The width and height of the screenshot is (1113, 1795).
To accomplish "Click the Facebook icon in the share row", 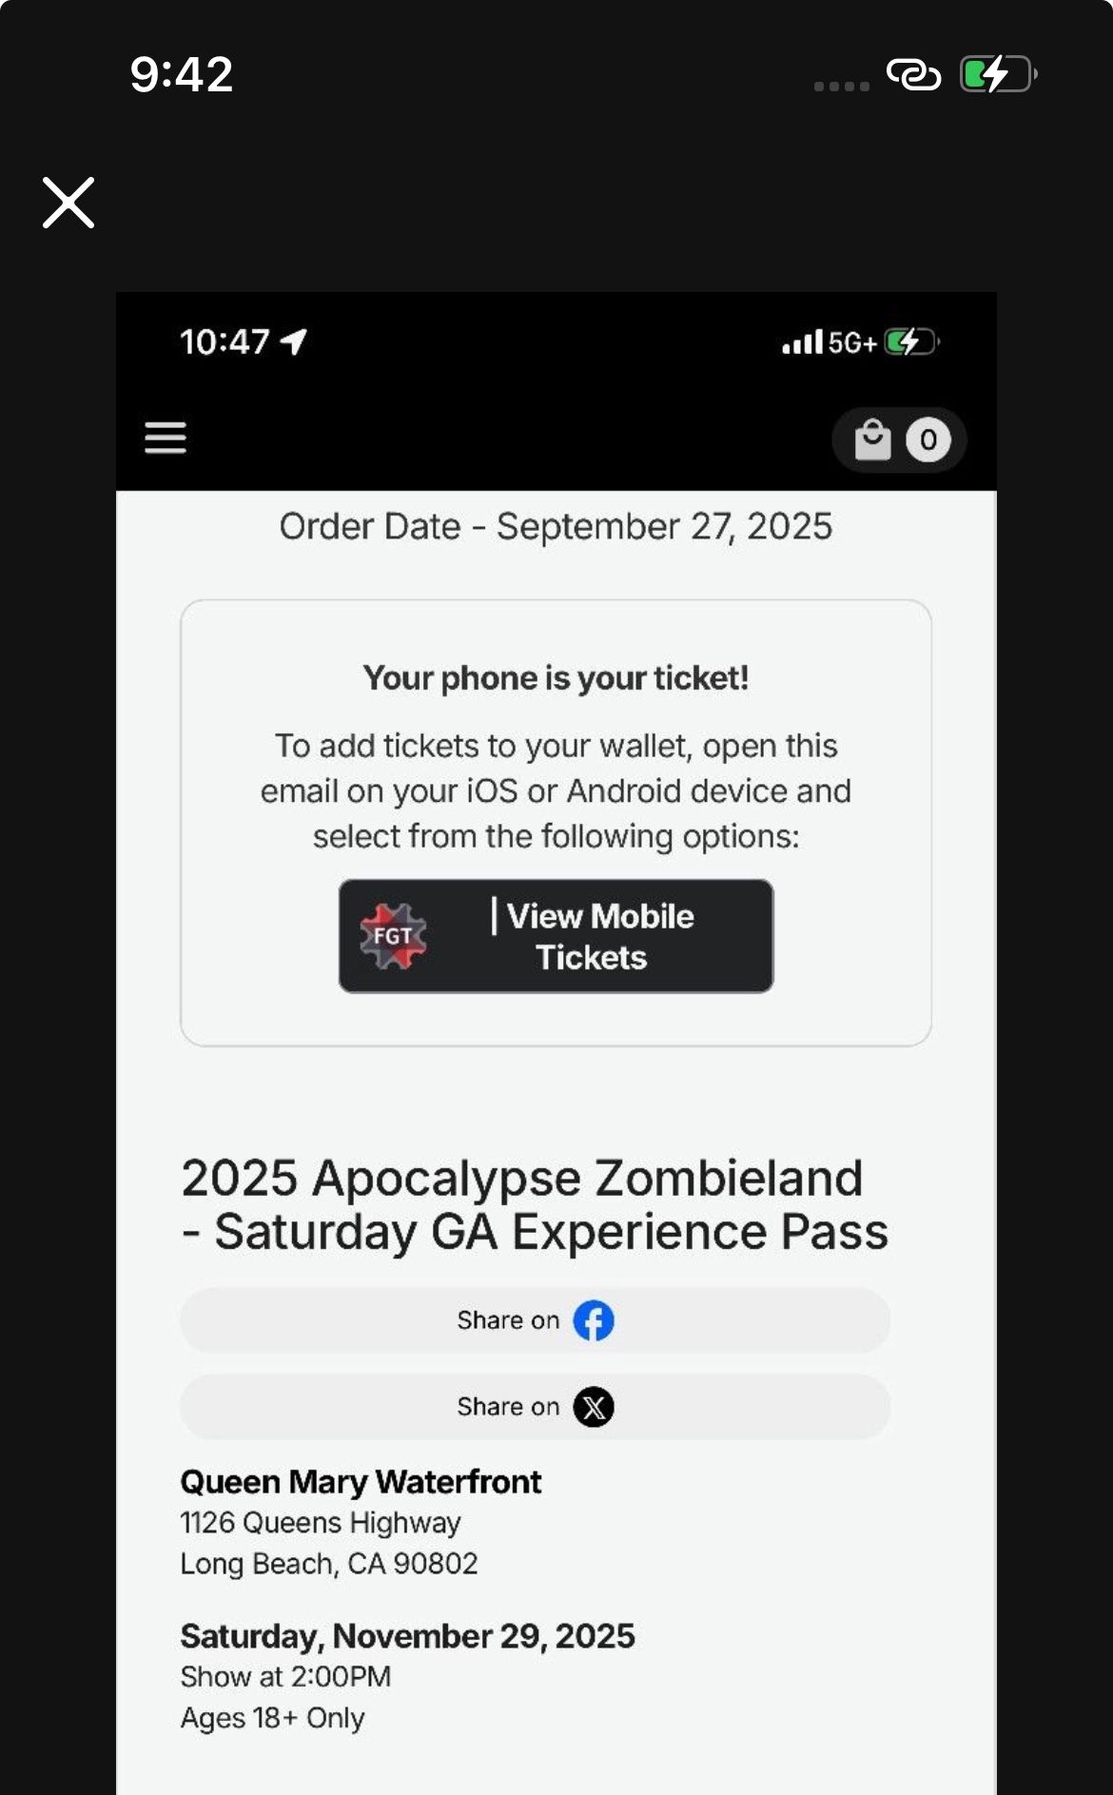I will click(x=592, y=1319).
